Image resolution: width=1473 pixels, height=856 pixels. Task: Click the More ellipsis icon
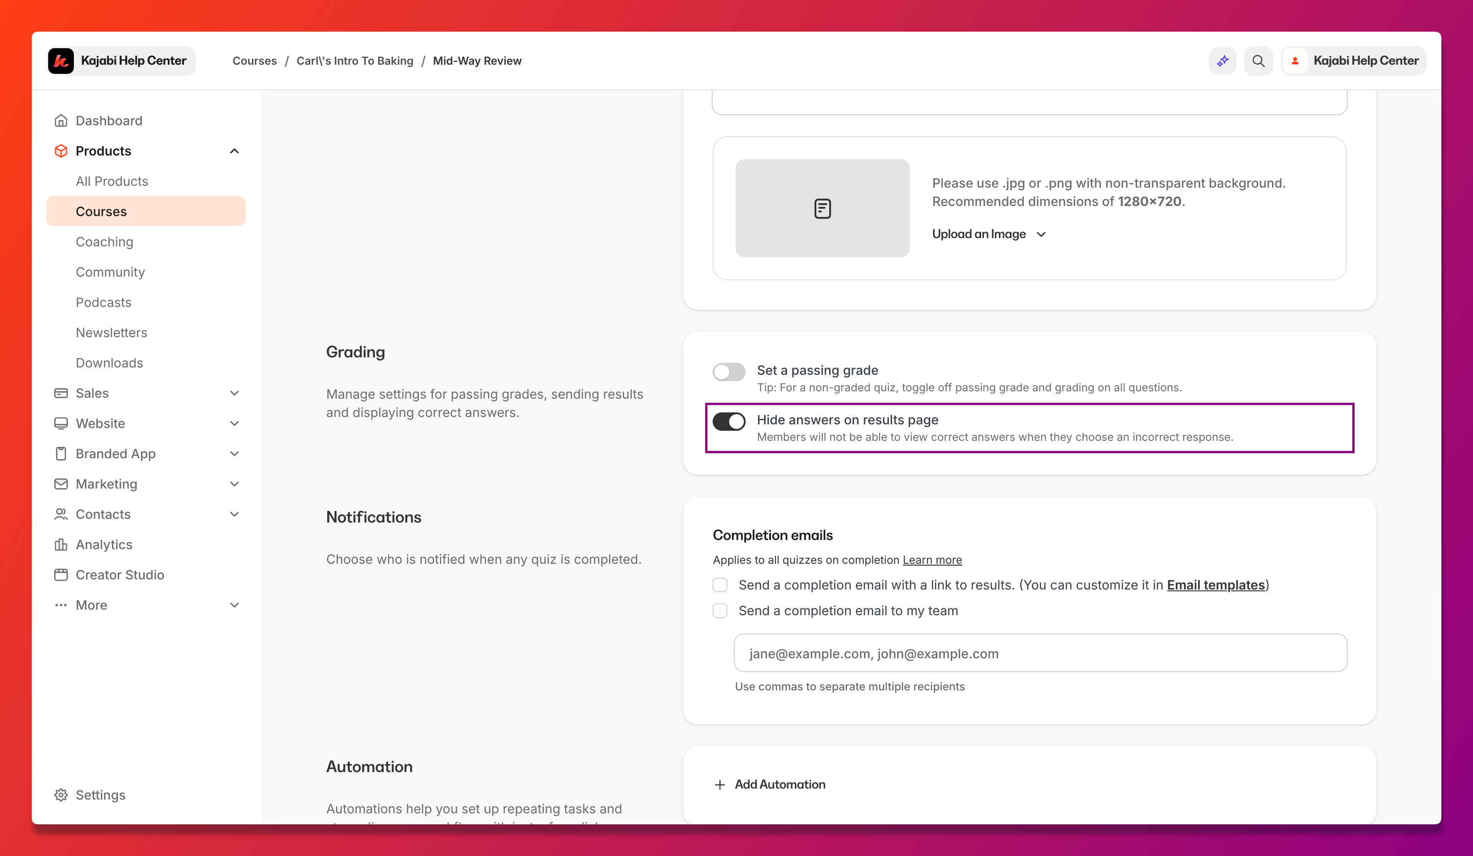61,605
